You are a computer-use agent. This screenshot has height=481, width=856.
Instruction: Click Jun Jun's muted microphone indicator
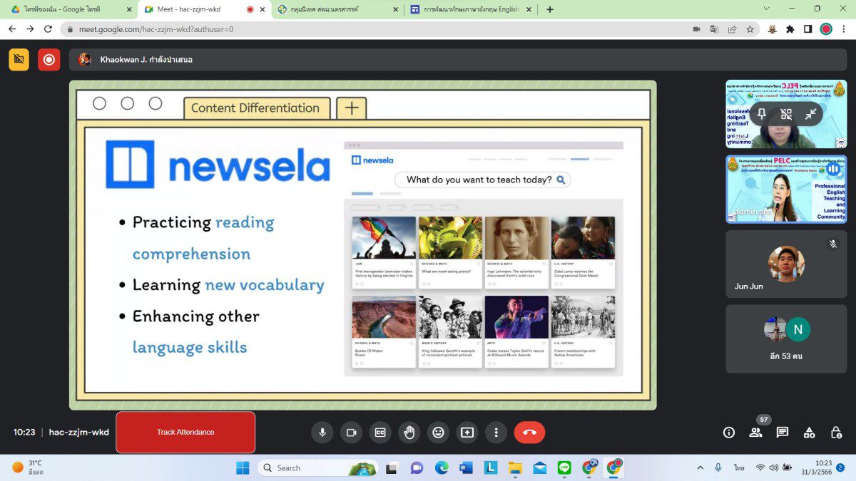click(832, 244)
